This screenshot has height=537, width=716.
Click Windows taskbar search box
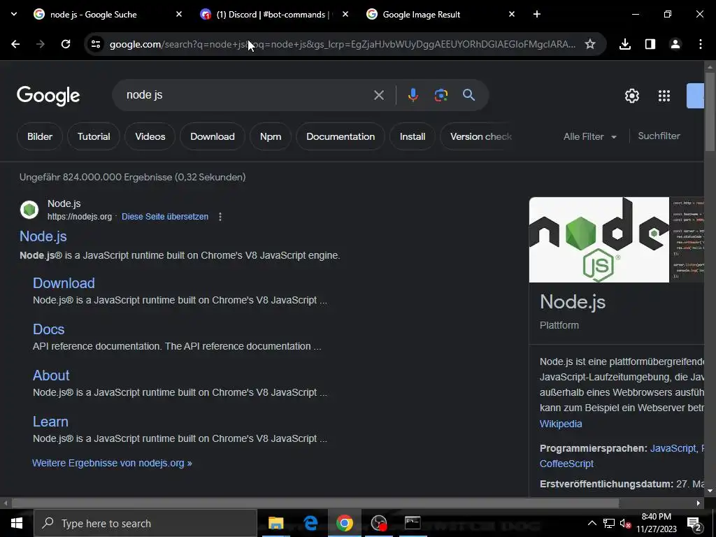pyautogui.click(x=145, y=523)
